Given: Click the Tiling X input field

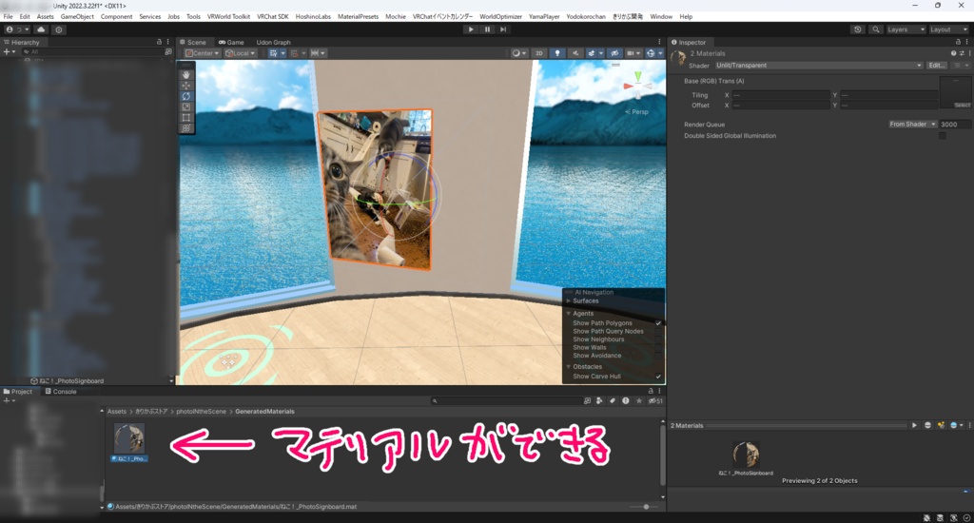Looking at the screenshot, I should coord(781,95).
